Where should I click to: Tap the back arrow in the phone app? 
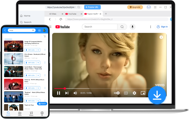click(x=5, y=30)
